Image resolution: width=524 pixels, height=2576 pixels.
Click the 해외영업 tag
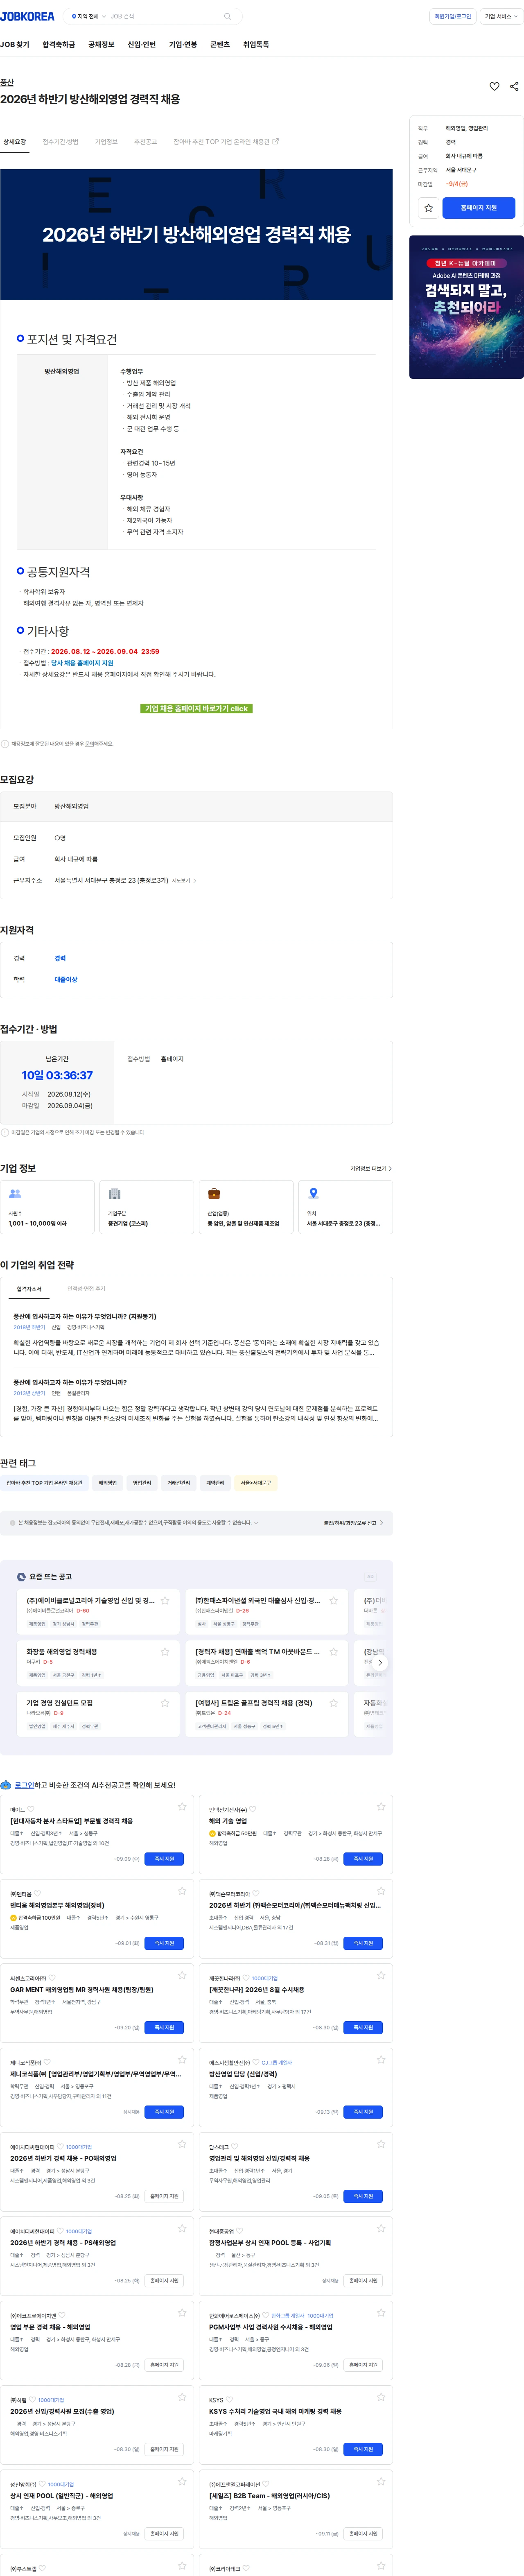click(x=107, y=1484)
